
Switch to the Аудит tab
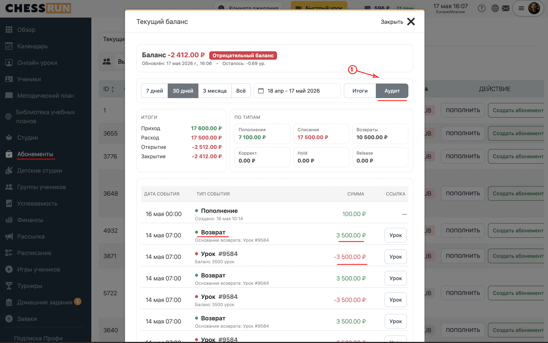pyautogui.click(x=392, y=91)
